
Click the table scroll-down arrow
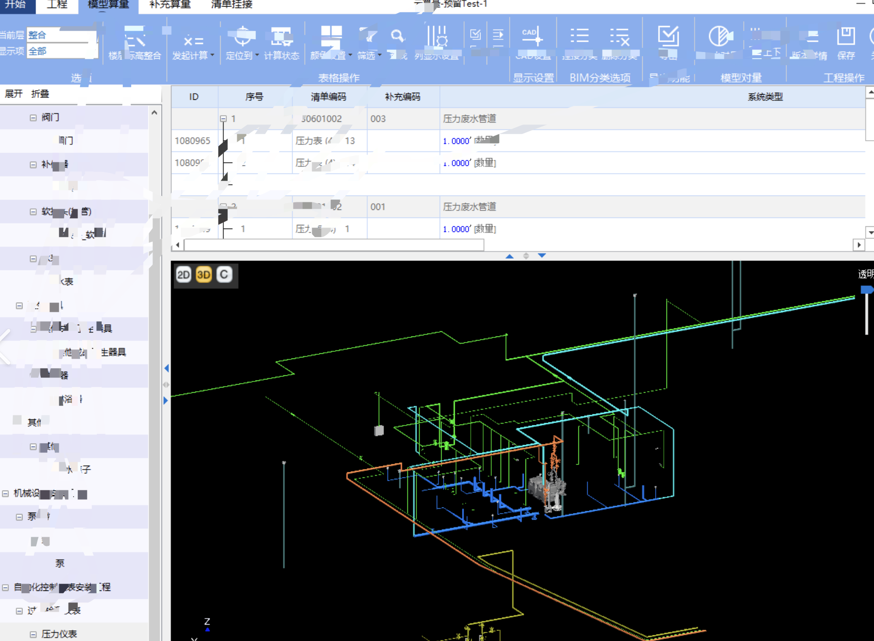pos(870,232)
